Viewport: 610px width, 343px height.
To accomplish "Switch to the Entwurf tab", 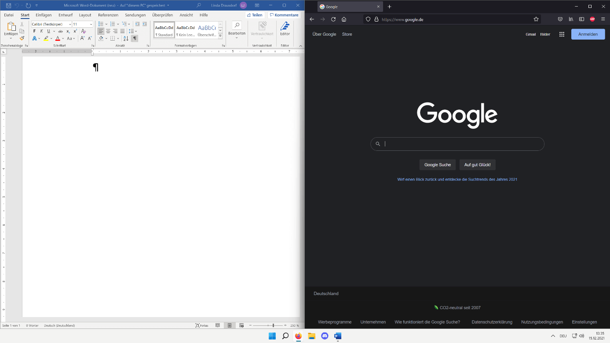I will point(66,15).
